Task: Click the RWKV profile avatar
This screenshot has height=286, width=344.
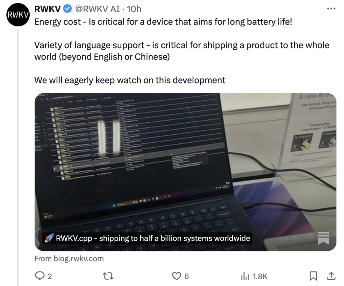Action: tap(18, 15)
